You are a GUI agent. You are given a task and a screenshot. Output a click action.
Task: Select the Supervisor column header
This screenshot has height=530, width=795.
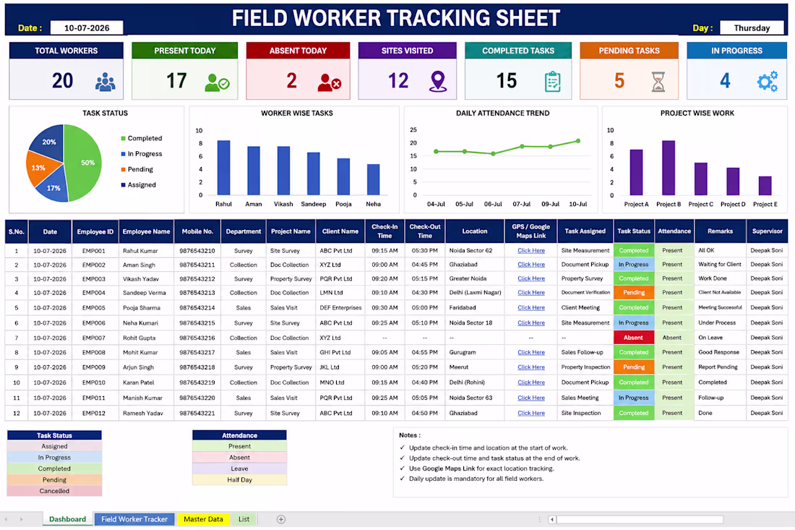pos(767,231)
